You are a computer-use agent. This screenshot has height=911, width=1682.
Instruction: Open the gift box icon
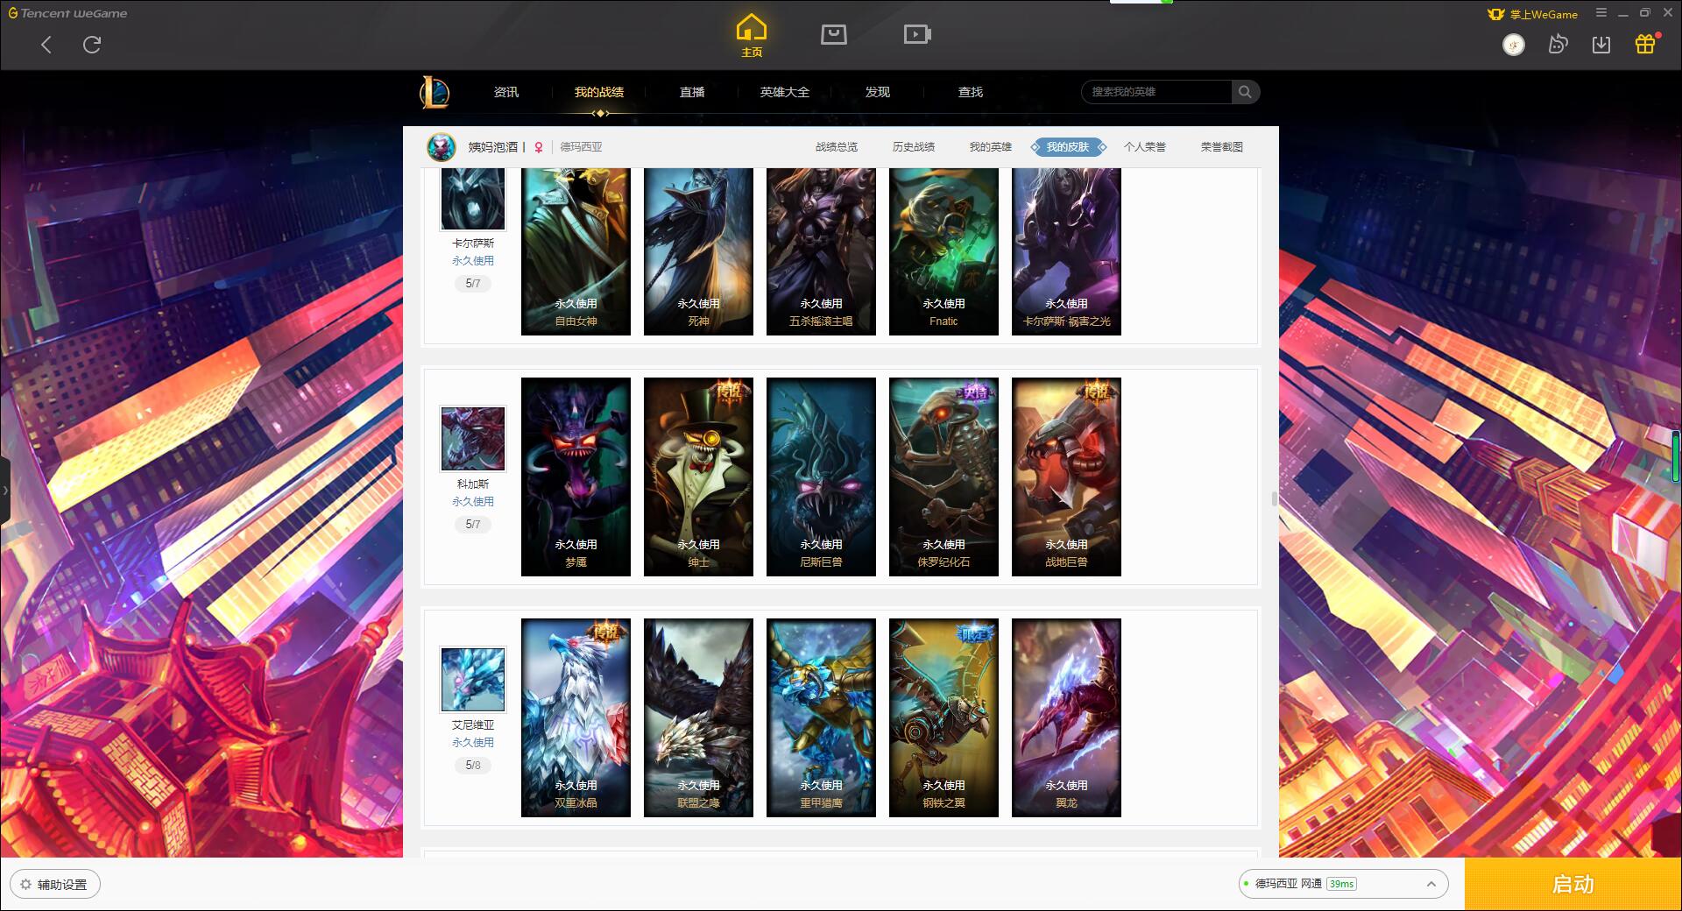click(1645, 44)
